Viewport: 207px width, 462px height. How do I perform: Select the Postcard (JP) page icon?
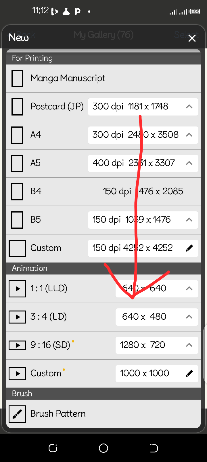pyautogui.click(x=17, y=107)
